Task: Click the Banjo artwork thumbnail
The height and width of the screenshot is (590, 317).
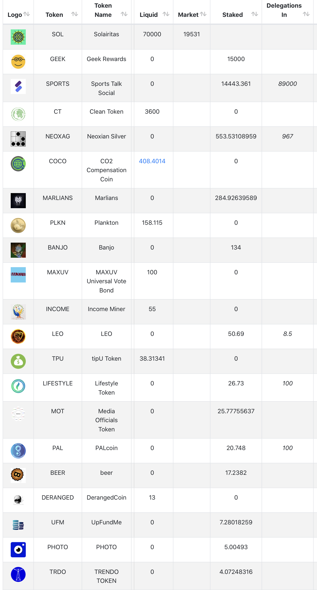Action: (18, 250)
